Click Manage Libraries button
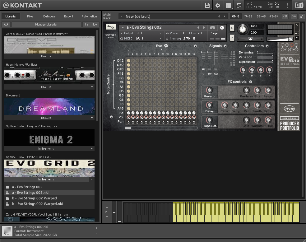Viewport: 306px width, 242px height. tap(46, 24)
